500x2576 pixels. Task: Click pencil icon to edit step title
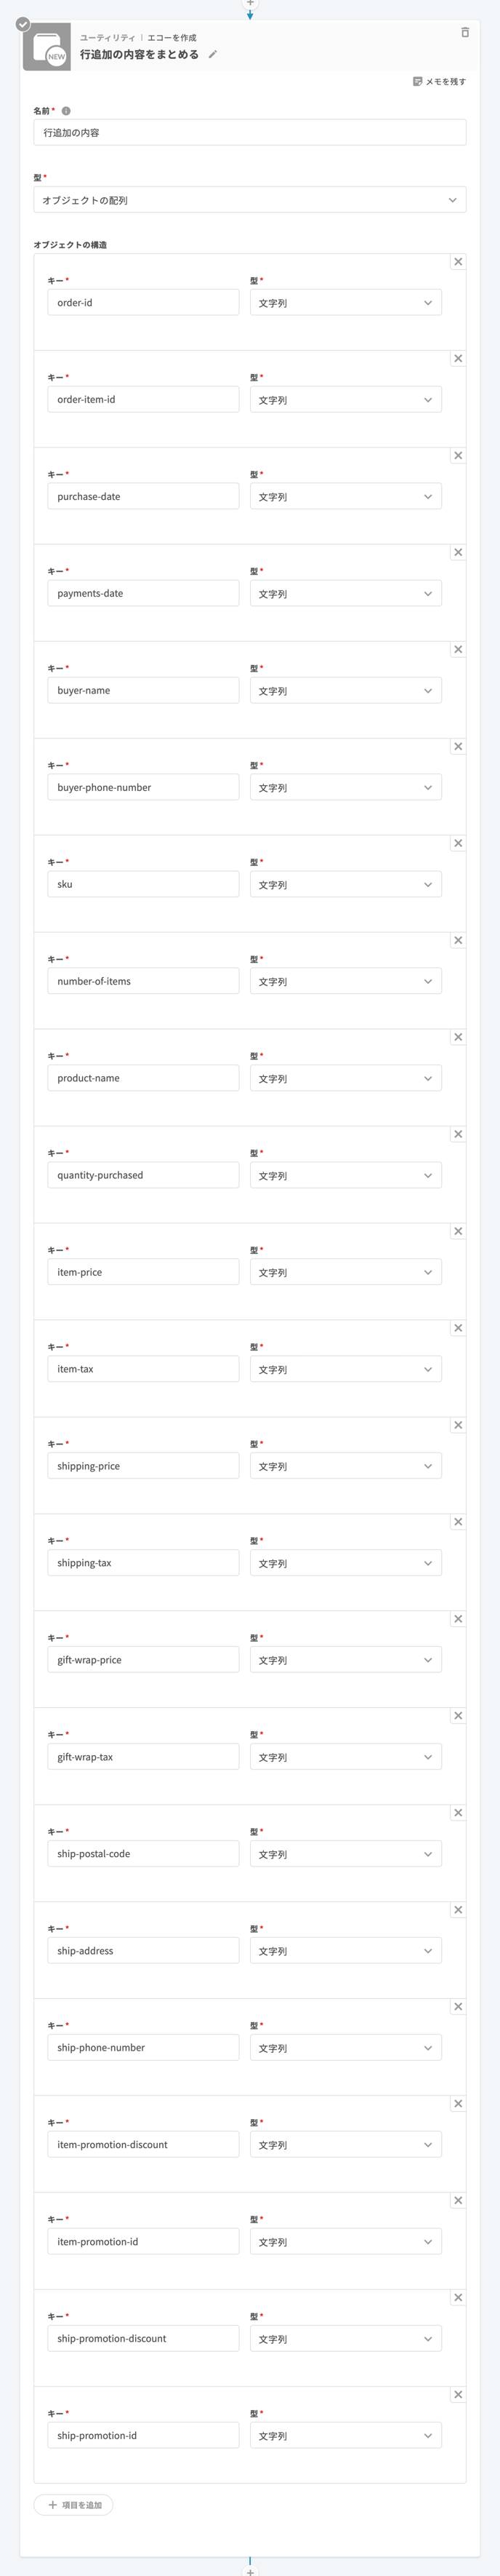coord(213,55)
